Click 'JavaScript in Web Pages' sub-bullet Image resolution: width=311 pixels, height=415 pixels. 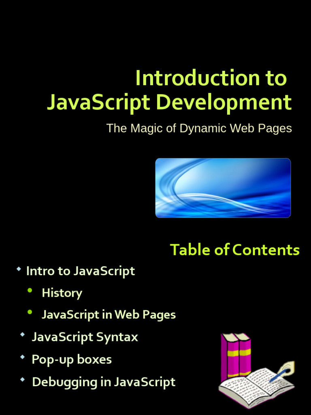pos(109,314)
